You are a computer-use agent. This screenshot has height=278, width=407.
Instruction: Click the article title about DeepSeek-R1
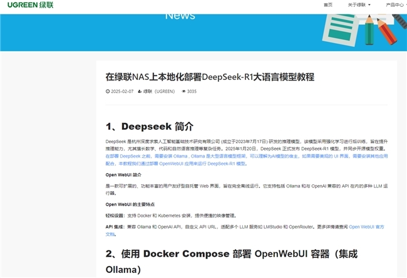pyautogui.click(x=210, y=77)
